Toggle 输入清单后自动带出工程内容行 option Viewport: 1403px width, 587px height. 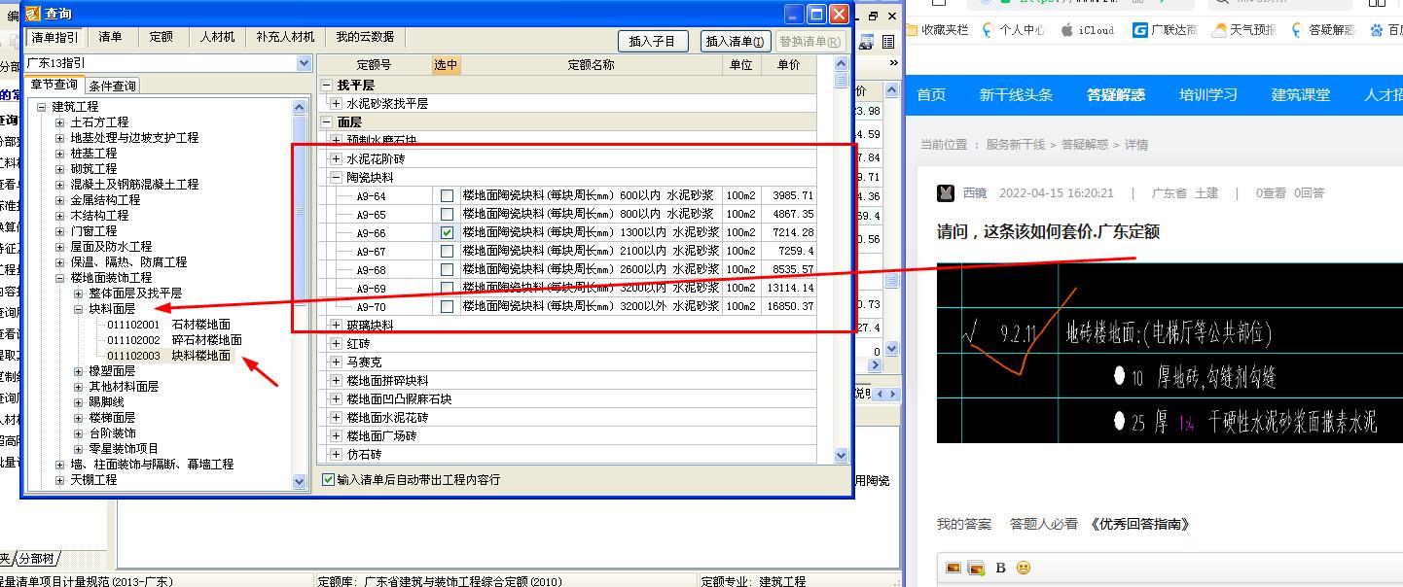click(328, 479)
